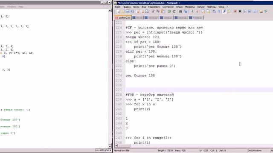Click the user-defined language toolbar icon
Viewport: 273px width, 153px height.
(x=229, y=11)
